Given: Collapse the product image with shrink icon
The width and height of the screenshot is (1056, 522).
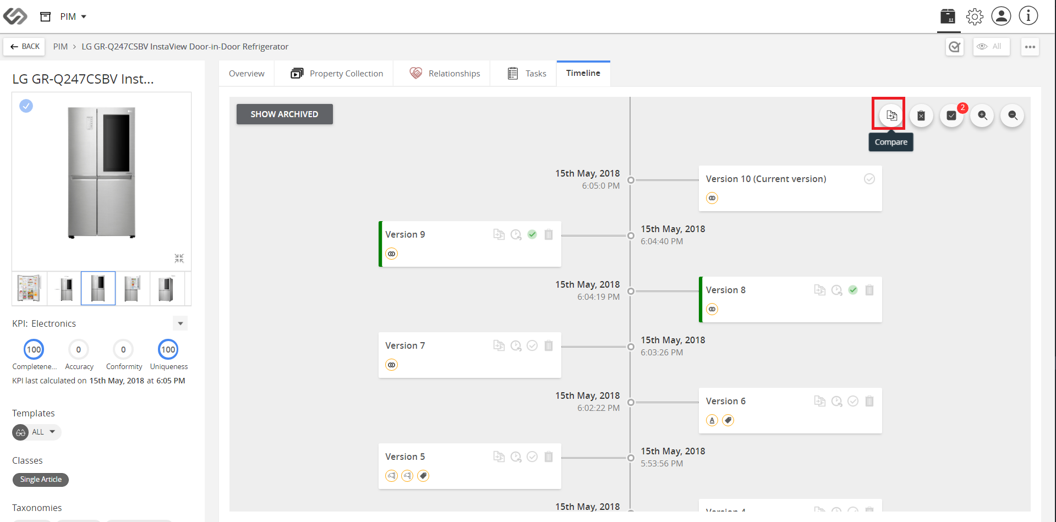Looking at the screenshot, I should tap(179, 258).
